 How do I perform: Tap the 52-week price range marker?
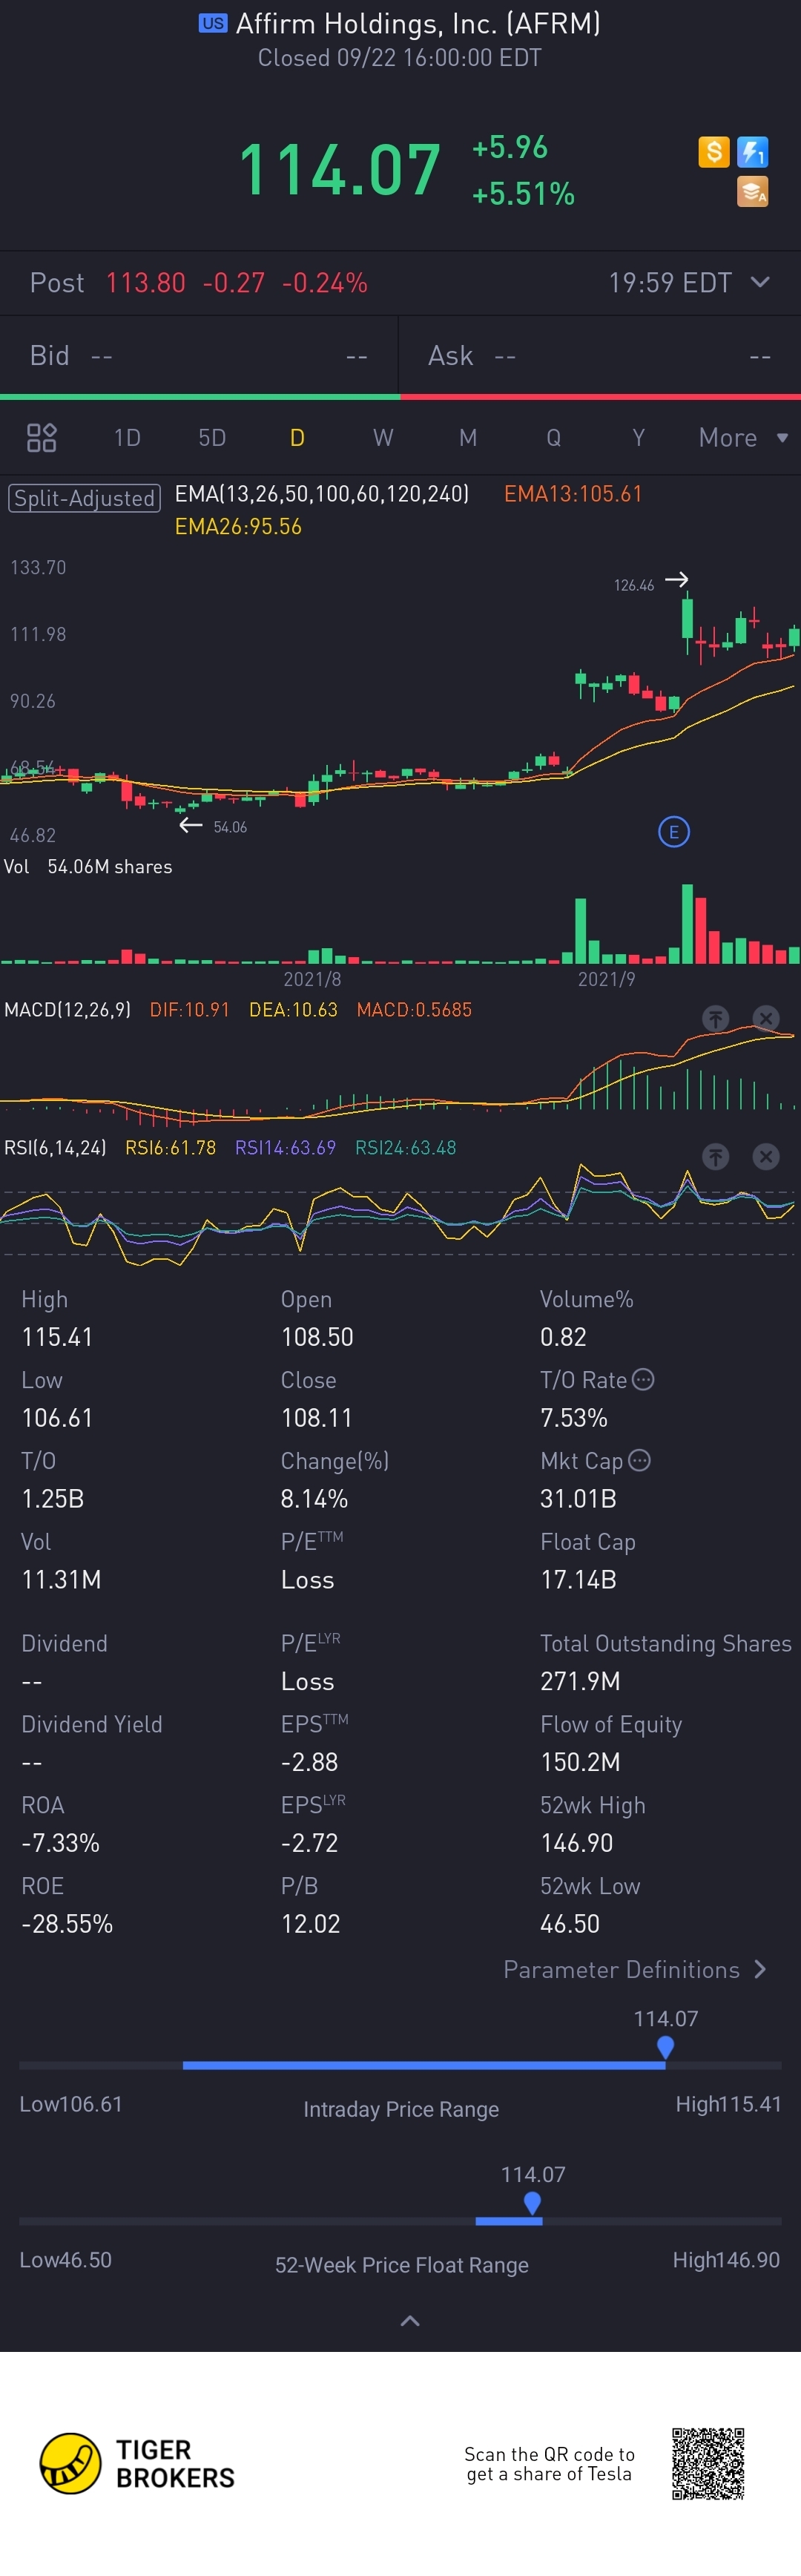tap(532, 2203)
